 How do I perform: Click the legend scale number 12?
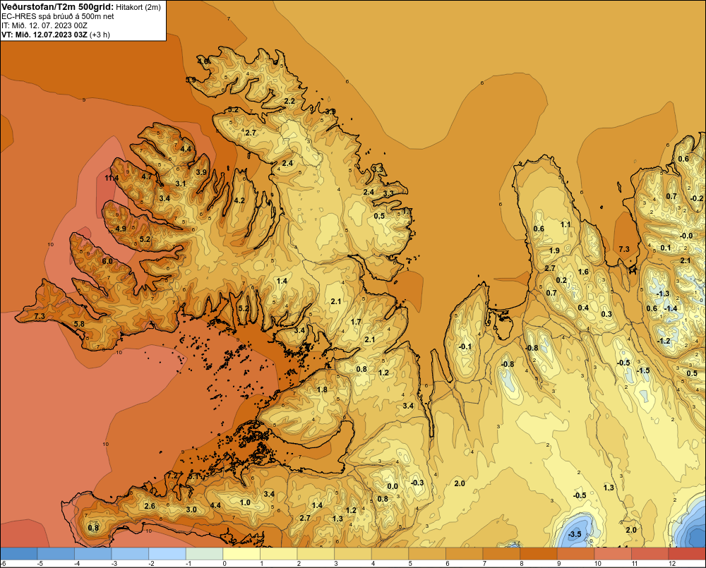point(672,564)
